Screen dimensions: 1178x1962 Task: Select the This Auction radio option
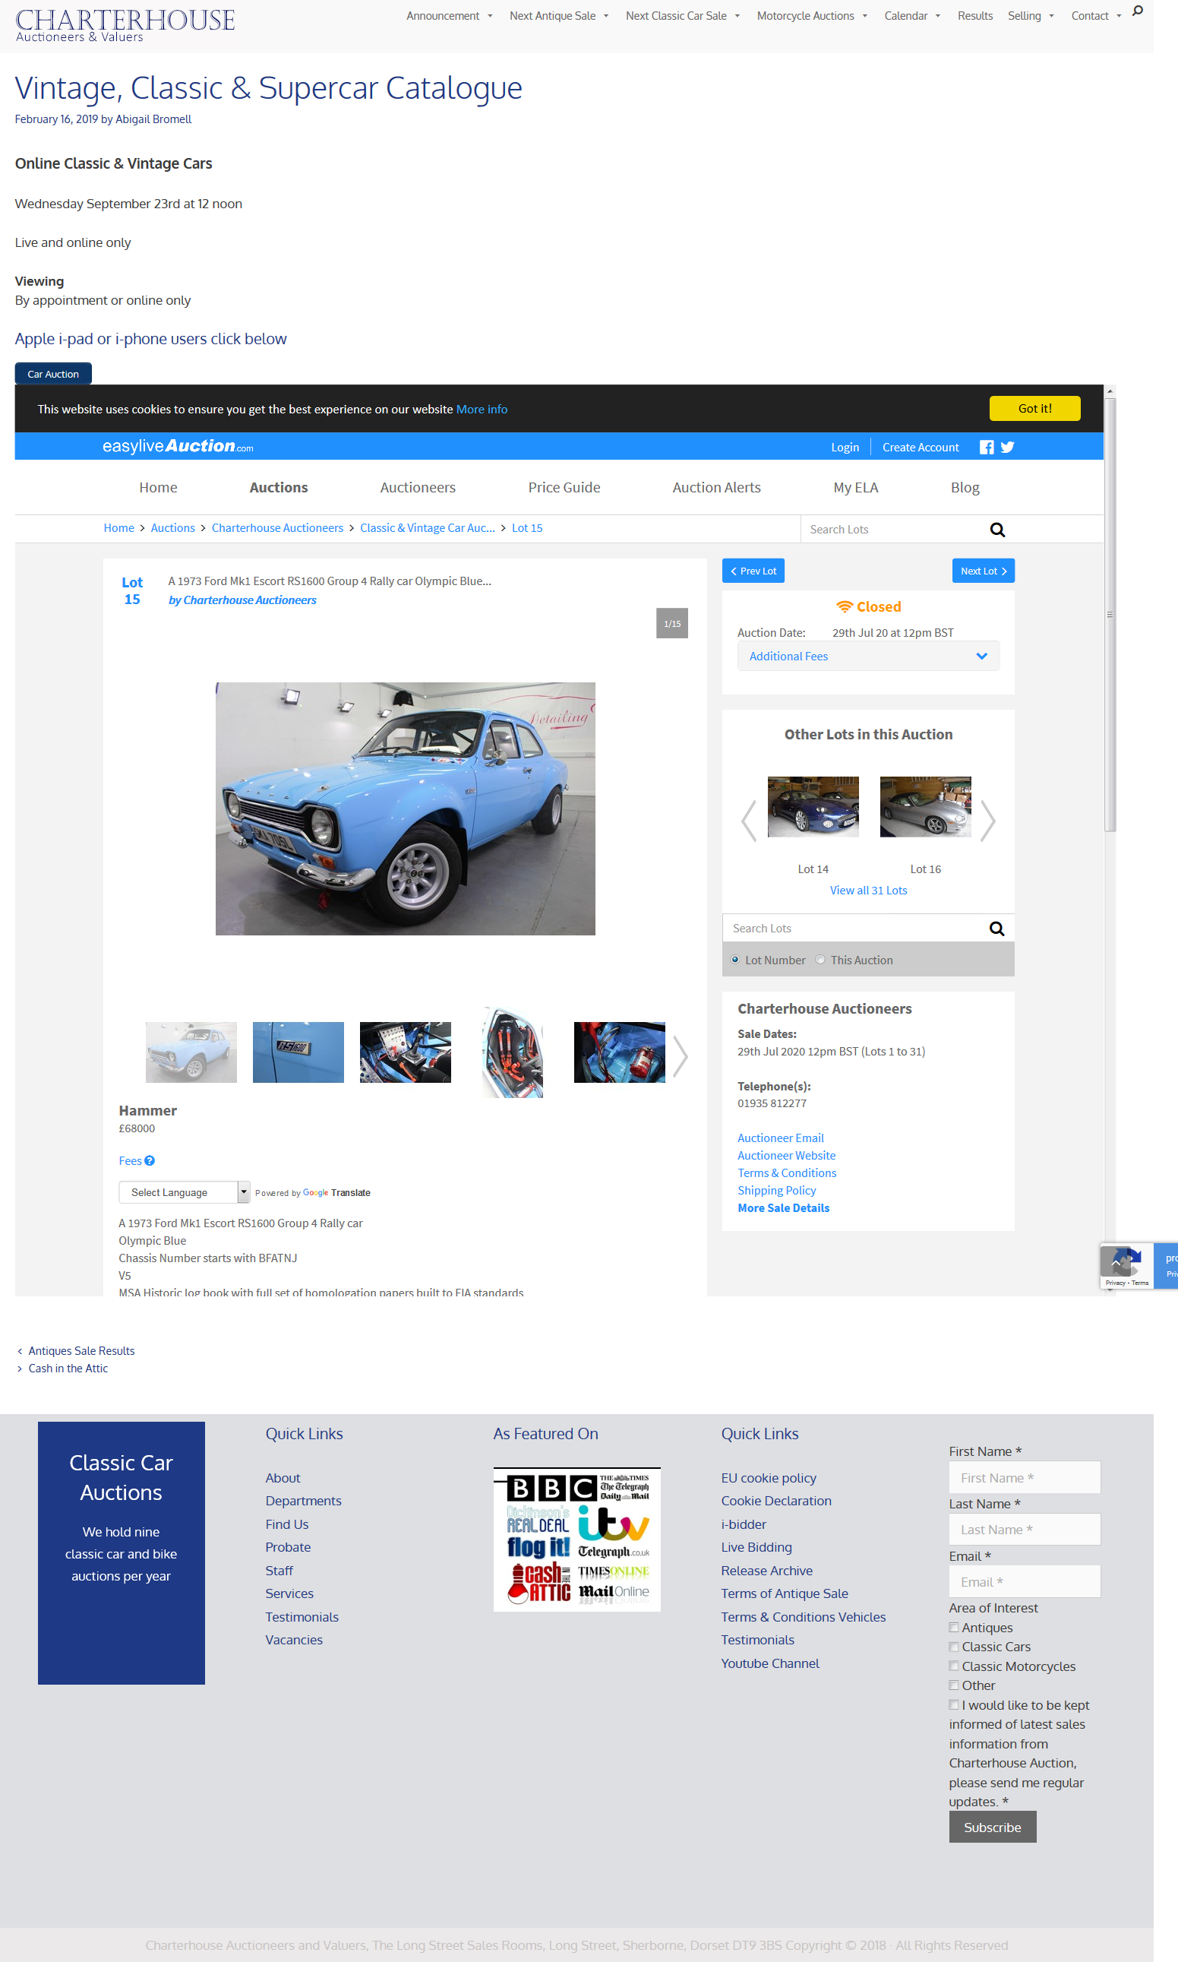[820, 960]
